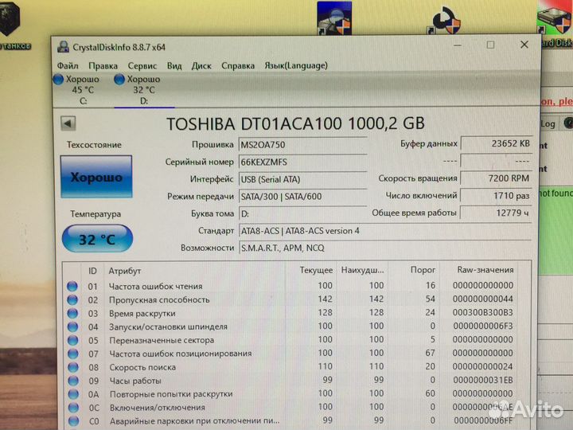The height and width of the screenshot is (430, 573).
Task: Click power on count 1710 раз
Action: coord(496,196)
